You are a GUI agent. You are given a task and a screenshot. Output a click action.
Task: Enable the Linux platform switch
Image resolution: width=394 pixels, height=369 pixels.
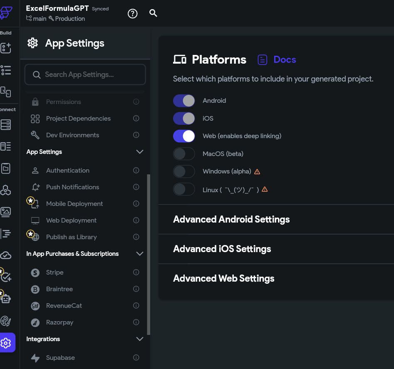coord(184,189)
